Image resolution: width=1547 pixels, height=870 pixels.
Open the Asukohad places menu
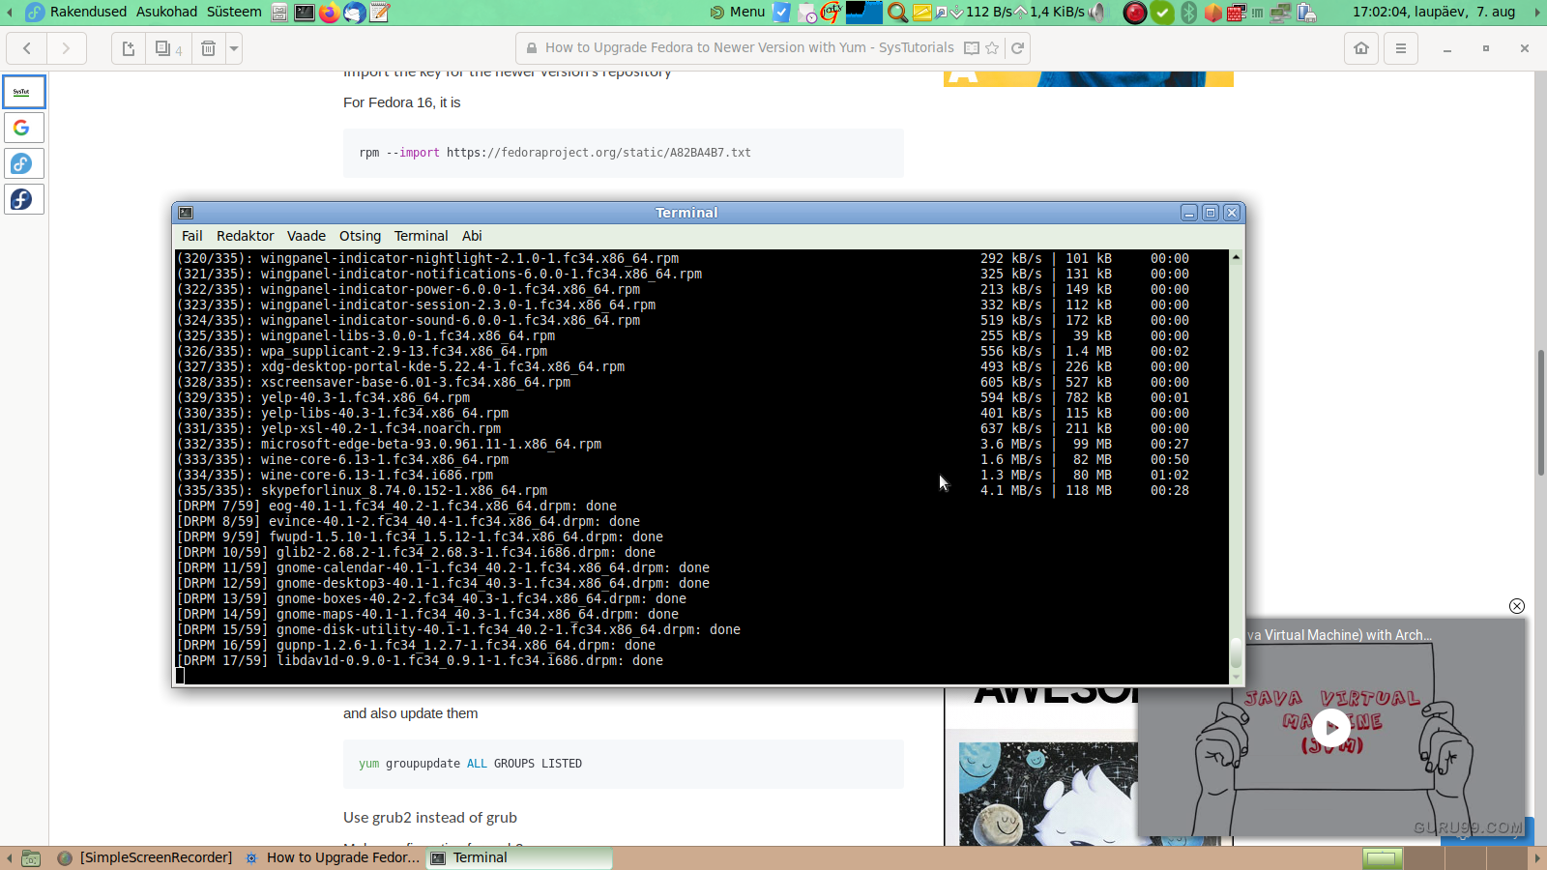coord(166,12)
